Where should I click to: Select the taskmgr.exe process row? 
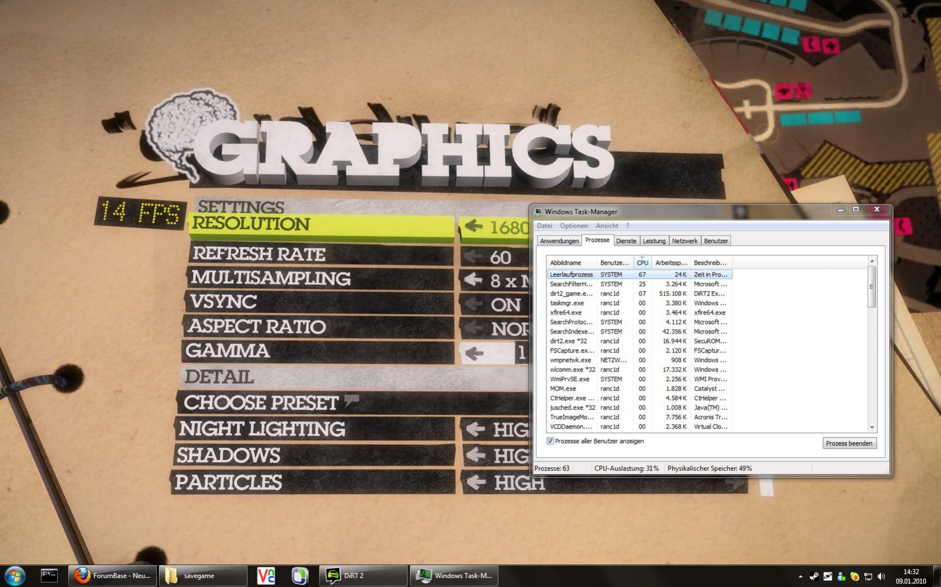[x=639, y=303]
